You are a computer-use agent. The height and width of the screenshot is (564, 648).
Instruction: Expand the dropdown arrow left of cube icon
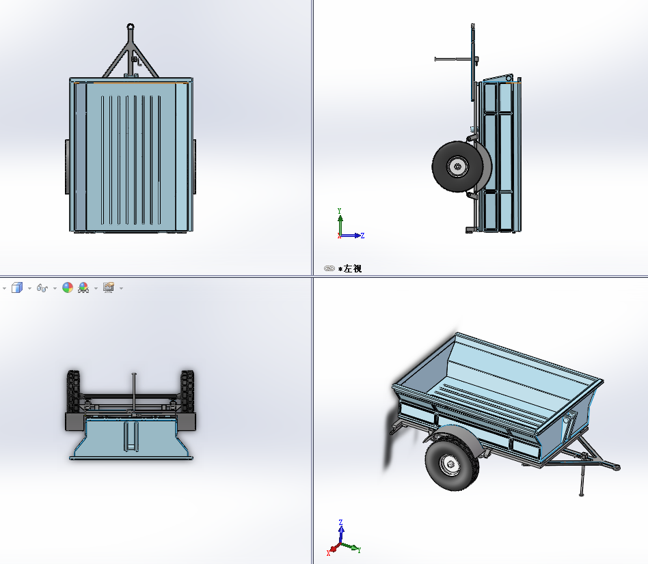point(4,288)
